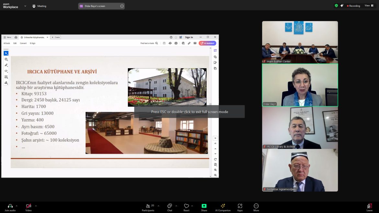
Task: Open the Print icon in Acrobat toolbar
Action: pos(176,43)
